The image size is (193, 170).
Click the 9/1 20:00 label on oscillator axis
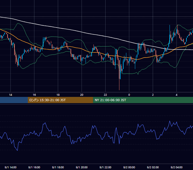coord(82,167)
